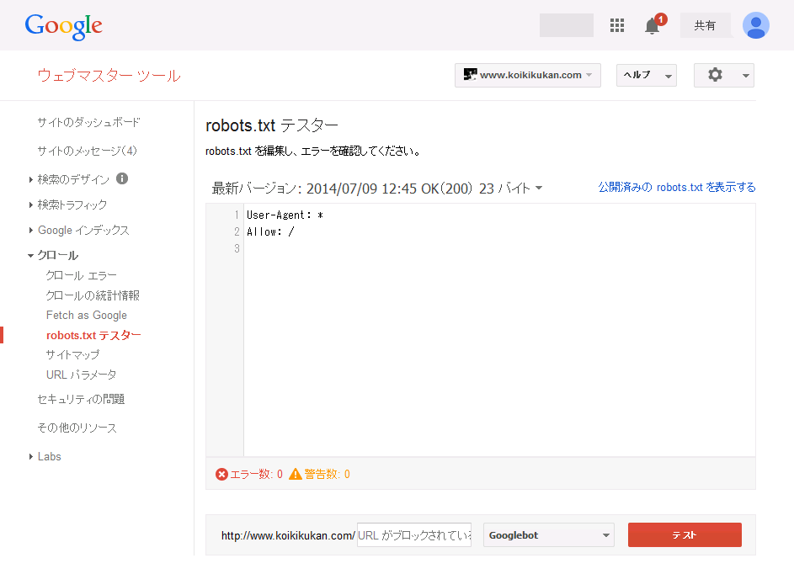
Task: Open その他のリソース
Action: (77, 428)
